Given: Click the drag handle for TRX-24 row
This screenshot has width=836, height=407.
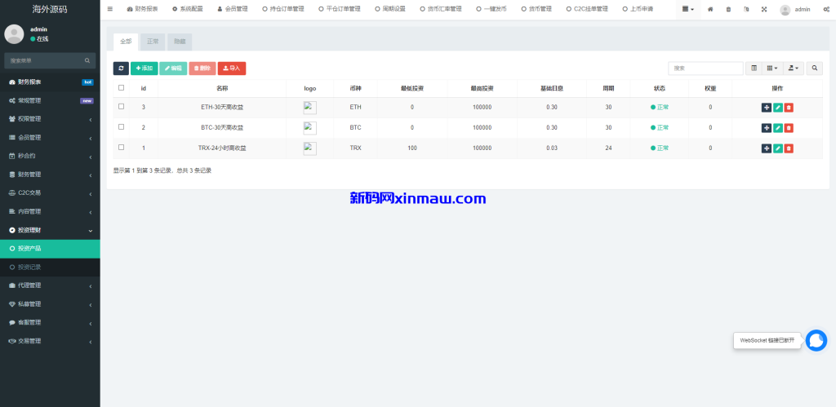Looking at the screenshot, I should pos(766,148).
